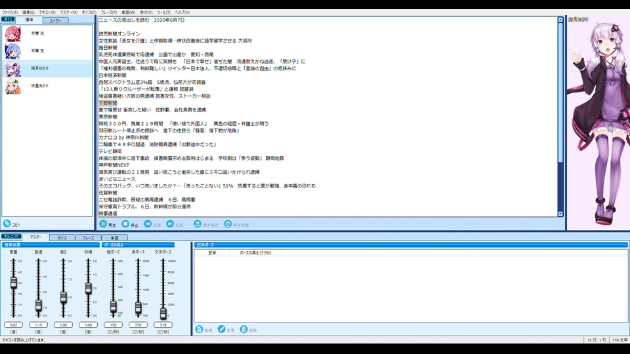Click the 再生時間 playback time icon

click(x=228, y=224)
